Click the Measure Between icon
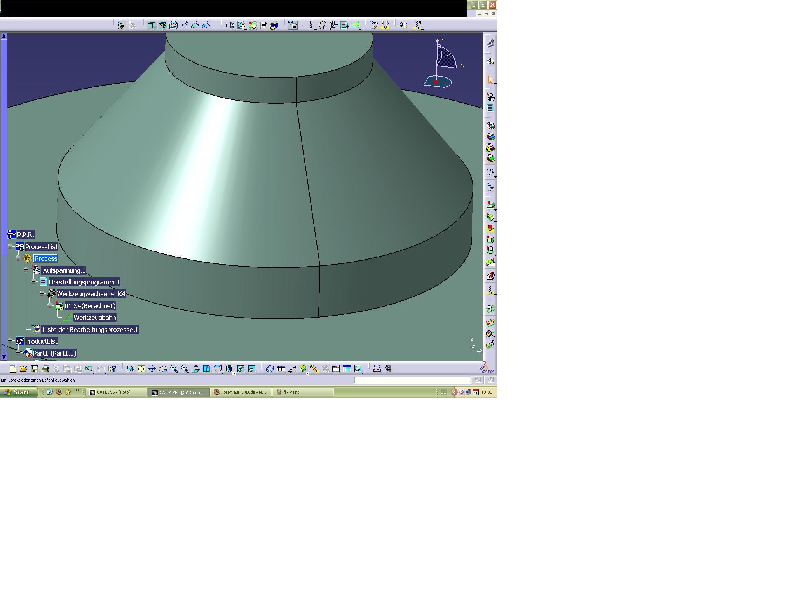This screenshot has height=602, width=806. [377, 369]
